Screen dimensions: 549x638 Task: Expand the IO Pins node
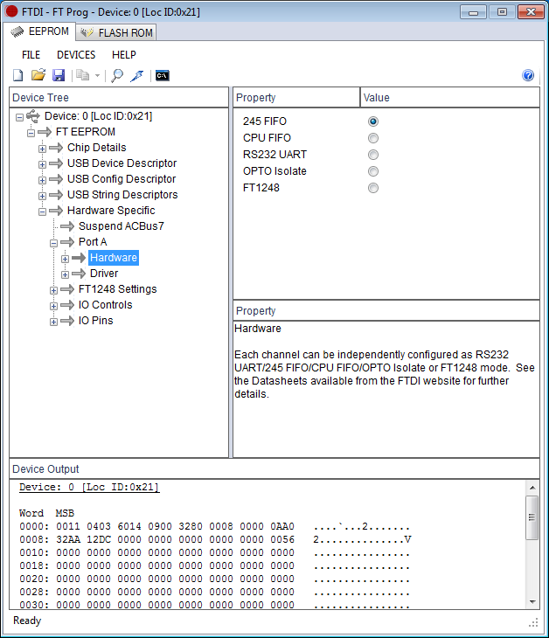point(53,322)
